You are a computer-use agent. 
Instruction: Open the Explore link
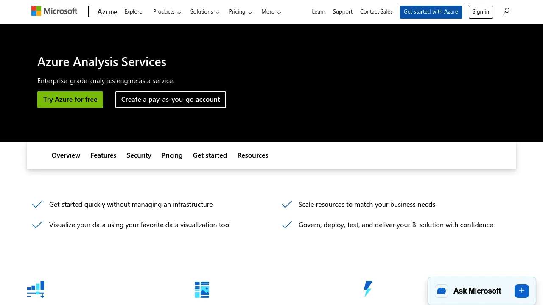pyautogui.click(x=133, y=12)
